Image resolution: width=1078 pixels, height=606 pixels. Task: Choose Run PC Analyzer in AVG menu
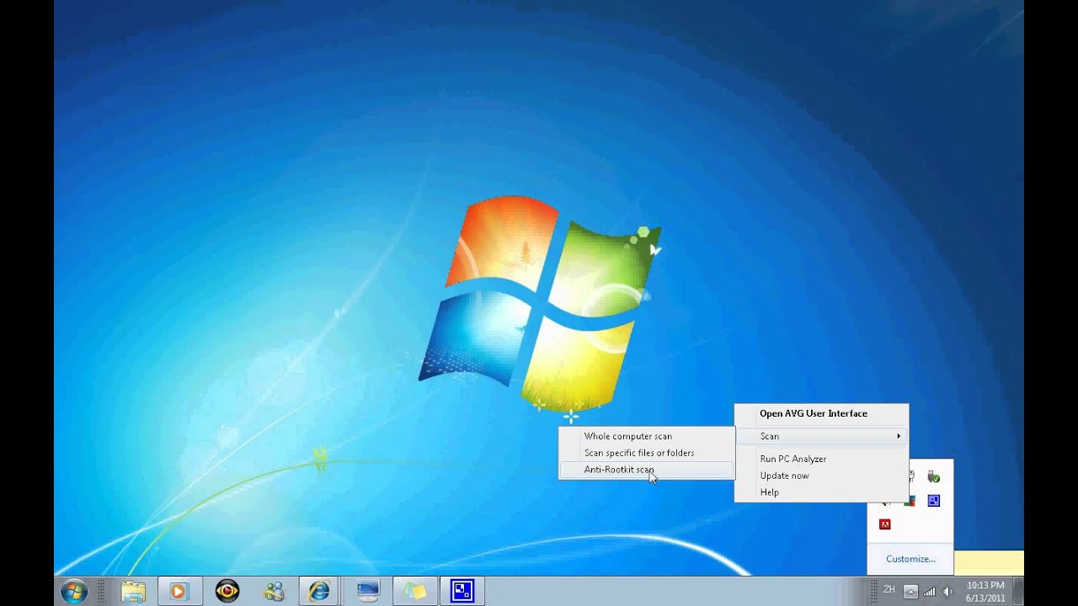(x=821, y=459)
